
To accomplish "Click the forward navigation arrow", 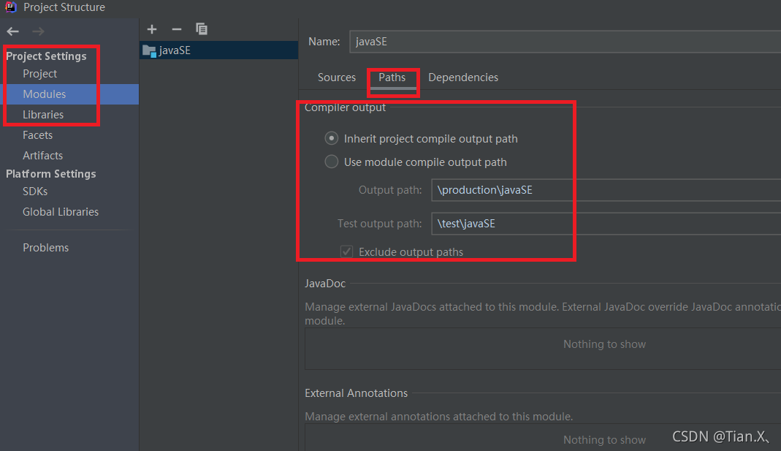I will pos(38,31).
